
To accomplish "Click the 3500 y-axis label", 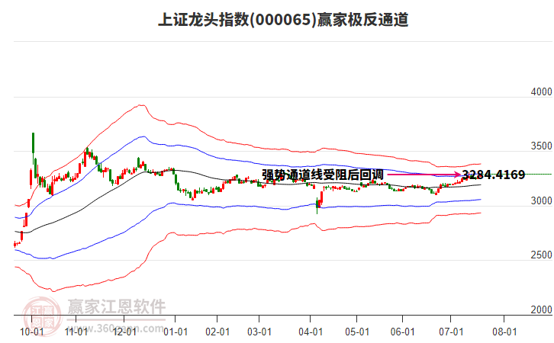I will coord(541,146).
